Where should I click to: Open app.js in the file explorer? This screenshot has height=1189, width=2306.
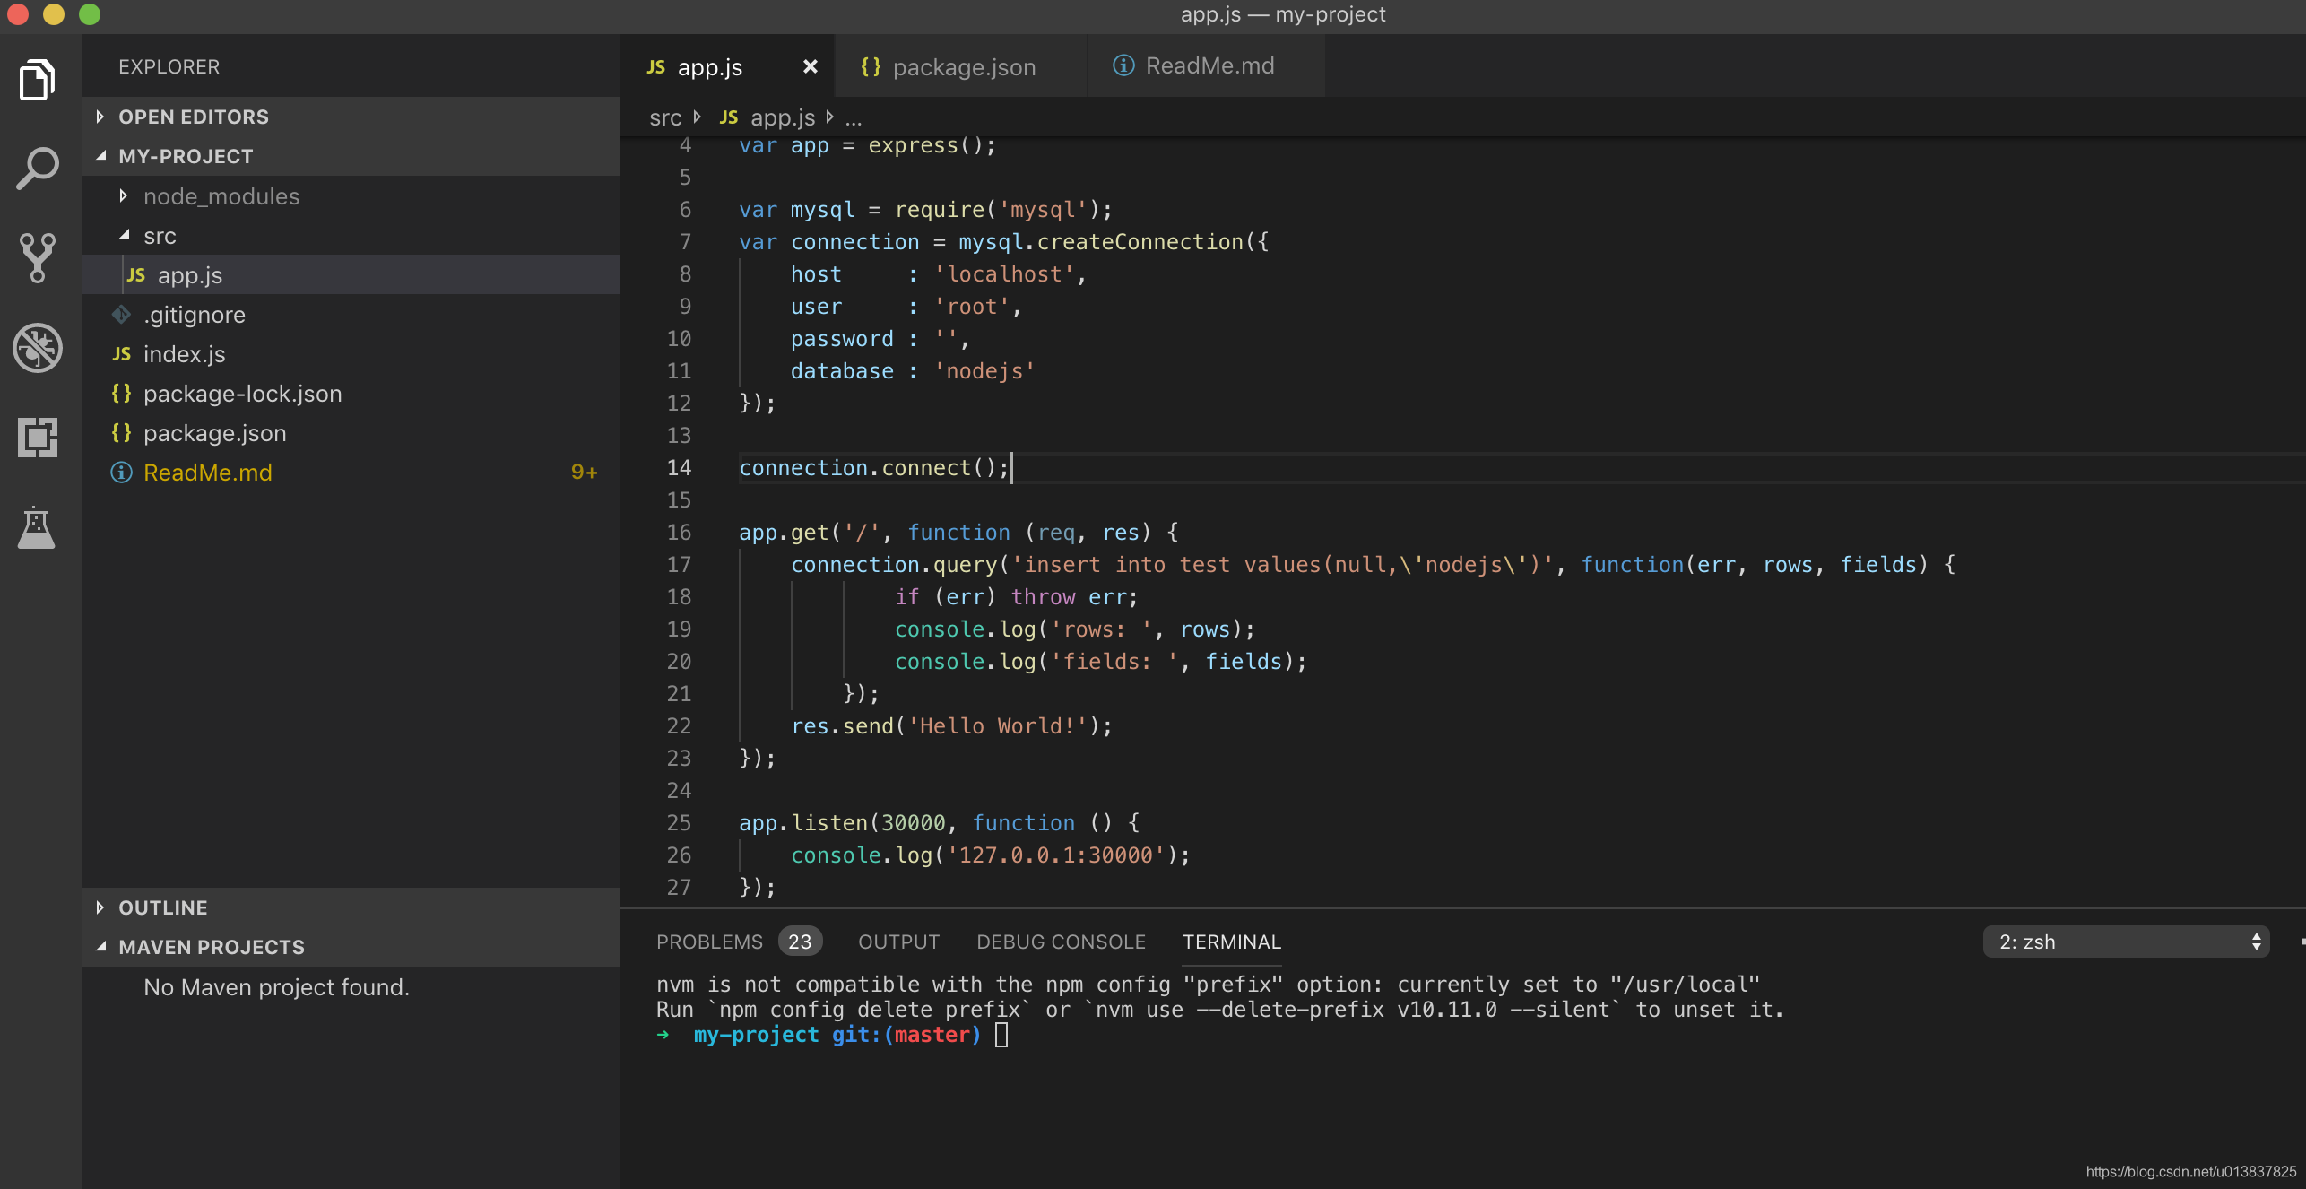pos(351,274)
